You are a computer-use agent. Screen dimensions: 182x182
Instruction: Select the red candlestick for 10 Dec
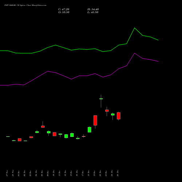click(x=55, y=134)
